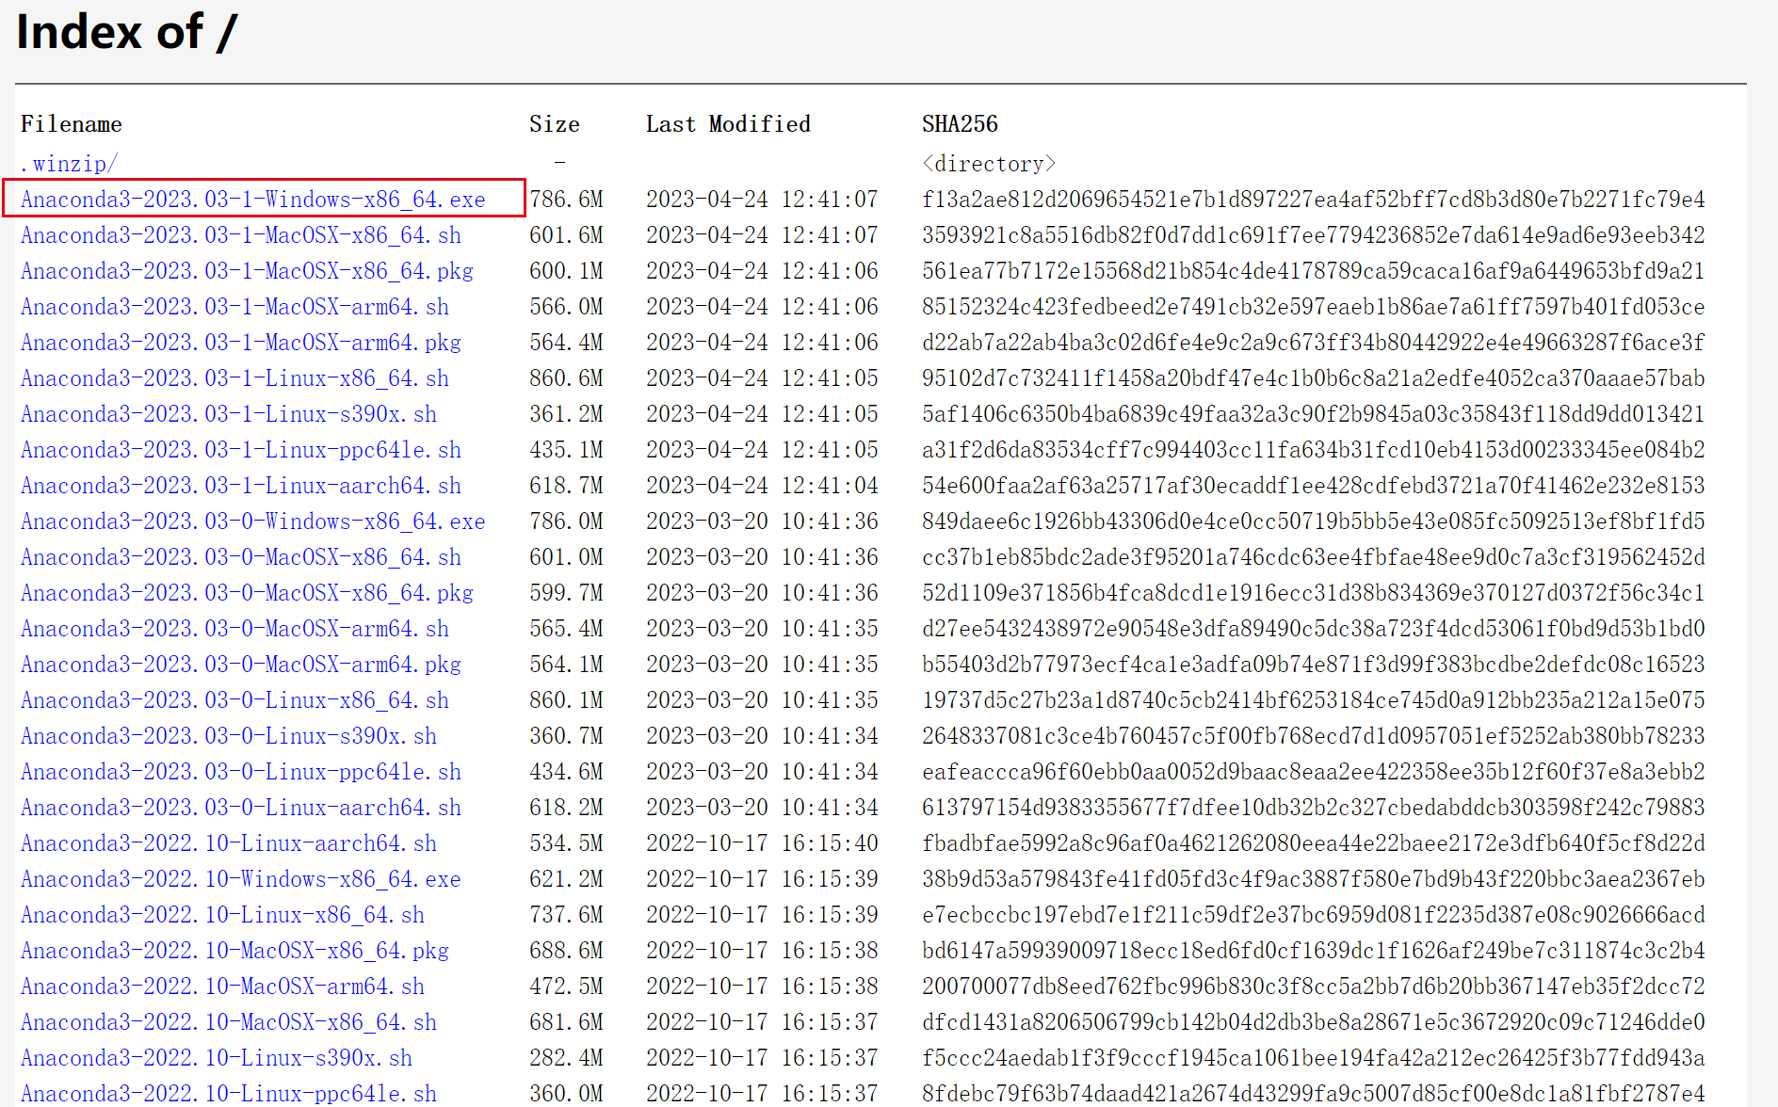Click the SHA256 hash starting eafeaccca96f

[x=1314, y=772]
